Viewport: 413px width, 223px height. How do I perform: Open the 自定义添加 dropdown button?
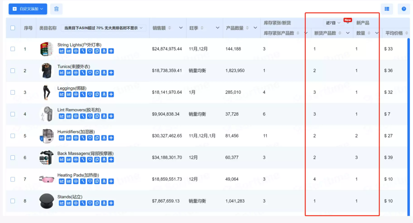[28, 9]
